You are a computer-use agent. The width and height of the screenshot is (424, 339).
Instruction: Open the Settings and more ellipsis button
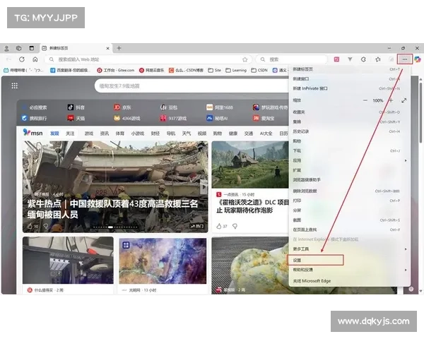[x=404, y=59]
